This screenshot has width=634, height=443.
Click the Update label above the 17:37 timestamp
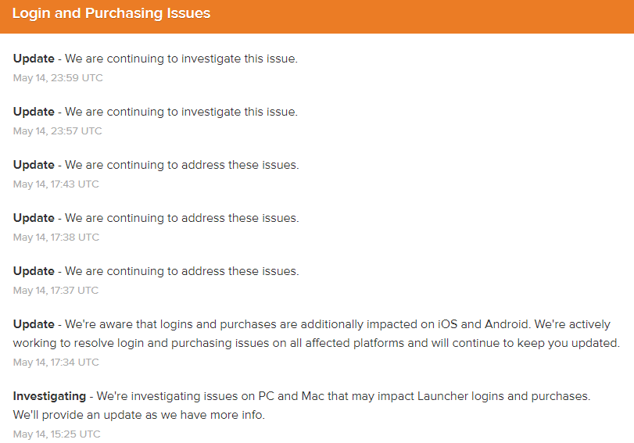point(34,271)
